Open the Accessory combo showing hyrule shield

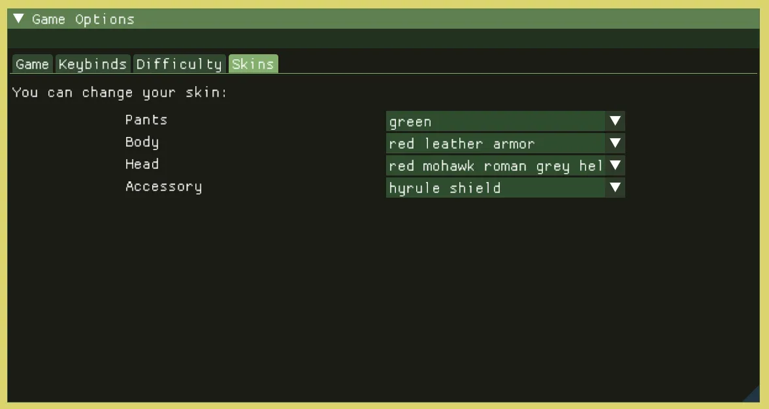tap(497, 188)
